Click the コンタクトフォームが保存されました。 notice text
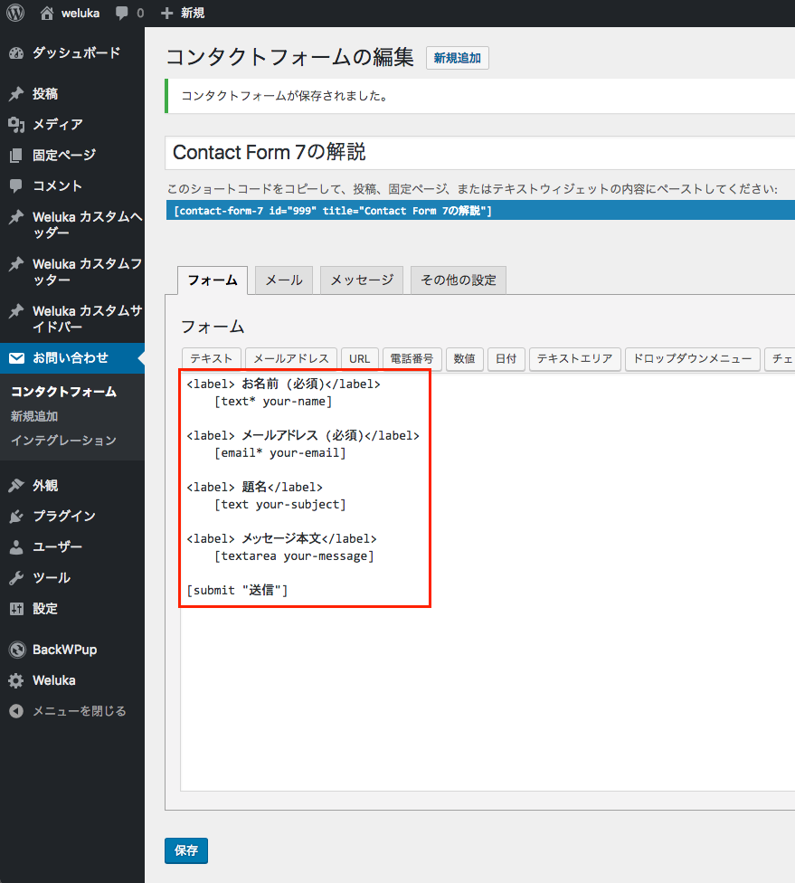This screenshot has height=883, width=795. point(286,96)
